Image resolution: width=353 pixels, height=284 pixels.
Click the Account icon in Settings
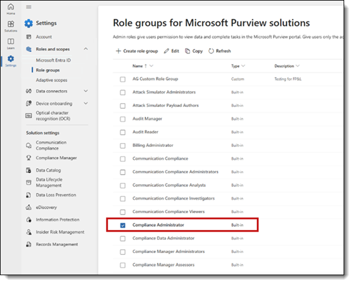click(x=29, y=36)
